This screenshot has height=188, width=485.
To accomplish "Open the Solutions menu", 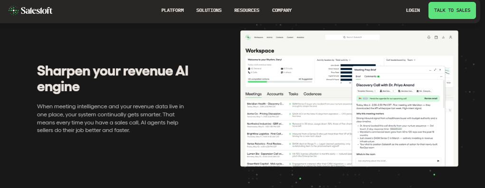I will coord(209,10).
